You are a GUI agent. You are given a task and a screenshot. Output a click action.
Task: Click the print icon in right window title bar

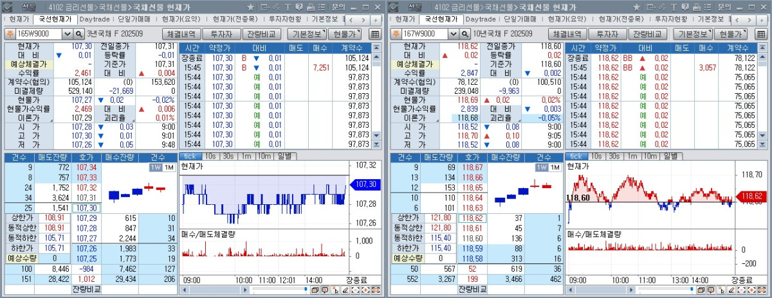point(697,7)
